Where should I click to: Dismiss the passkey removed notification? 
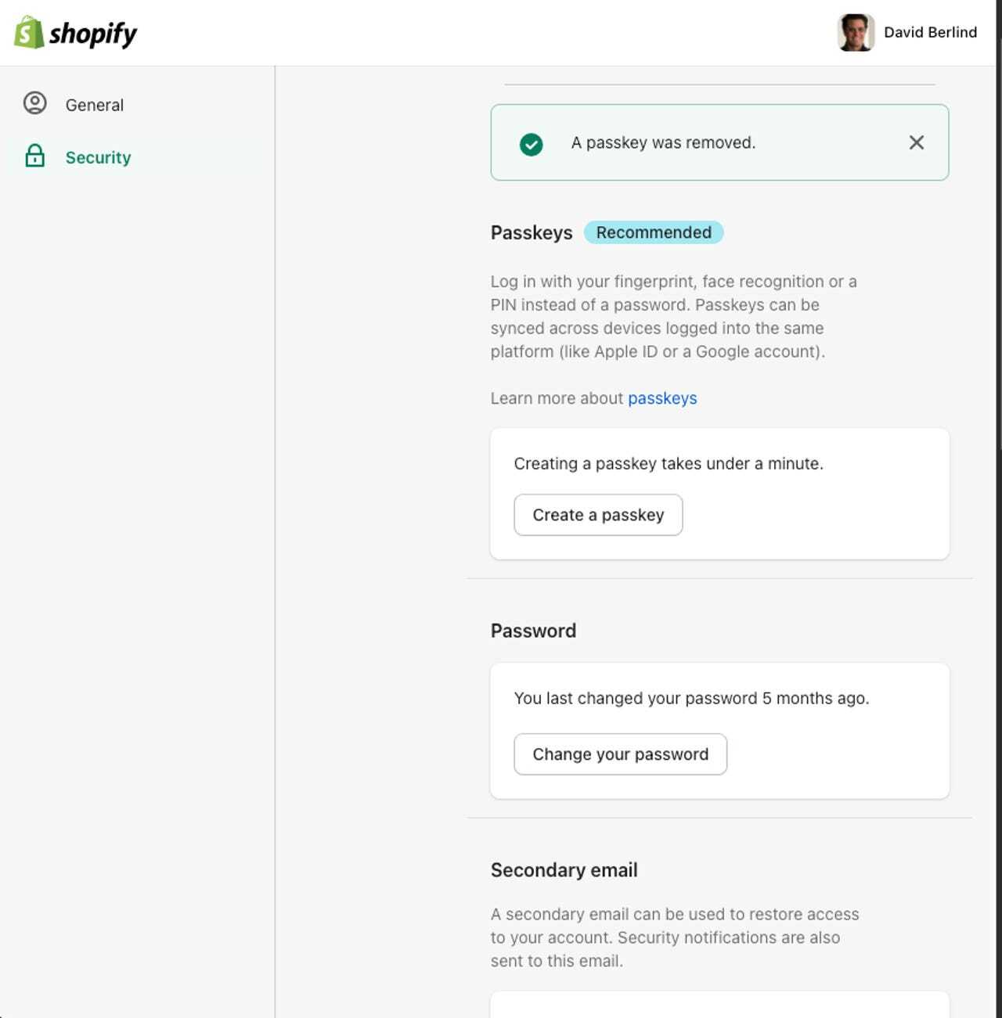(x=916, y=142)
